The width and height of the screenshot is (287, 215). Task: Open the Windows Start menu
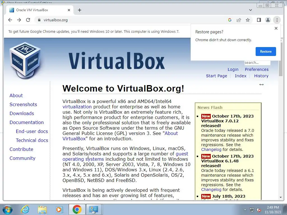coord(8,209)
